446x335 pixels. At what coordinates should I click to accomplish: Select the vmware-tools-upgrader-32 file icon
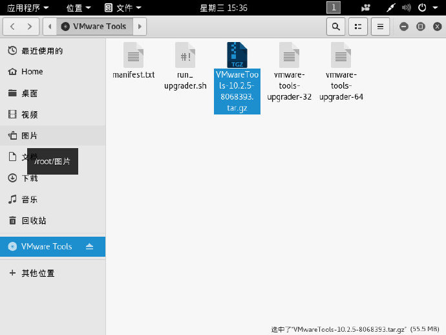289,55
